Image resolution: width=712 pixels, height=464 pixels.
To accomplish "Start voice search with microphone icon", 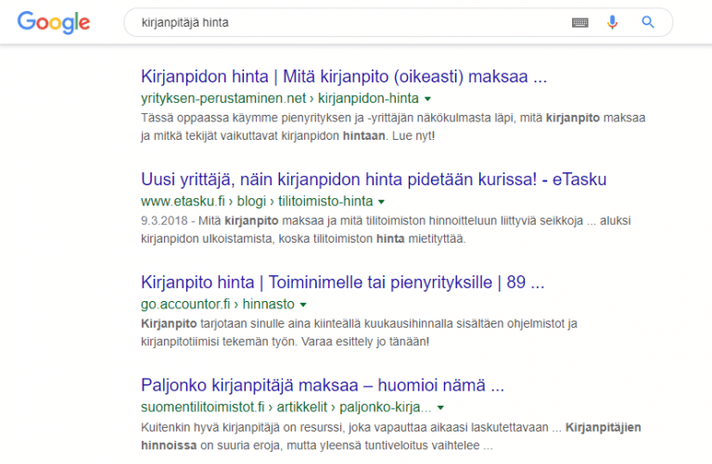I will tap(612, 22).
